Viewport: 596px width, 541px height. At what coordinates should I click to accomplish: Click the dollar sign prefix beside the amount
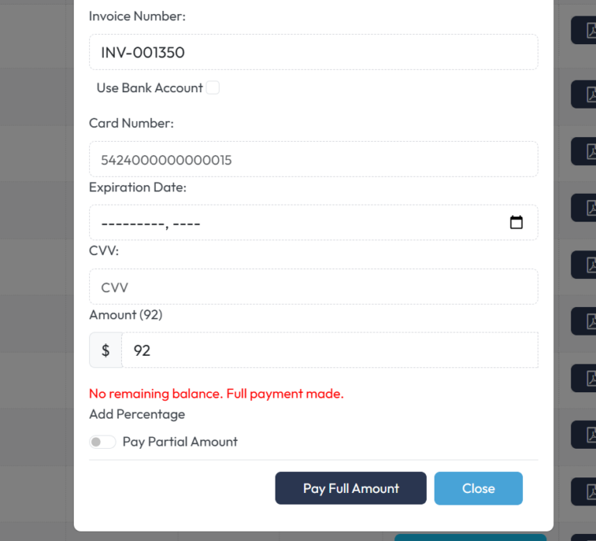click(x=106, y=350)
